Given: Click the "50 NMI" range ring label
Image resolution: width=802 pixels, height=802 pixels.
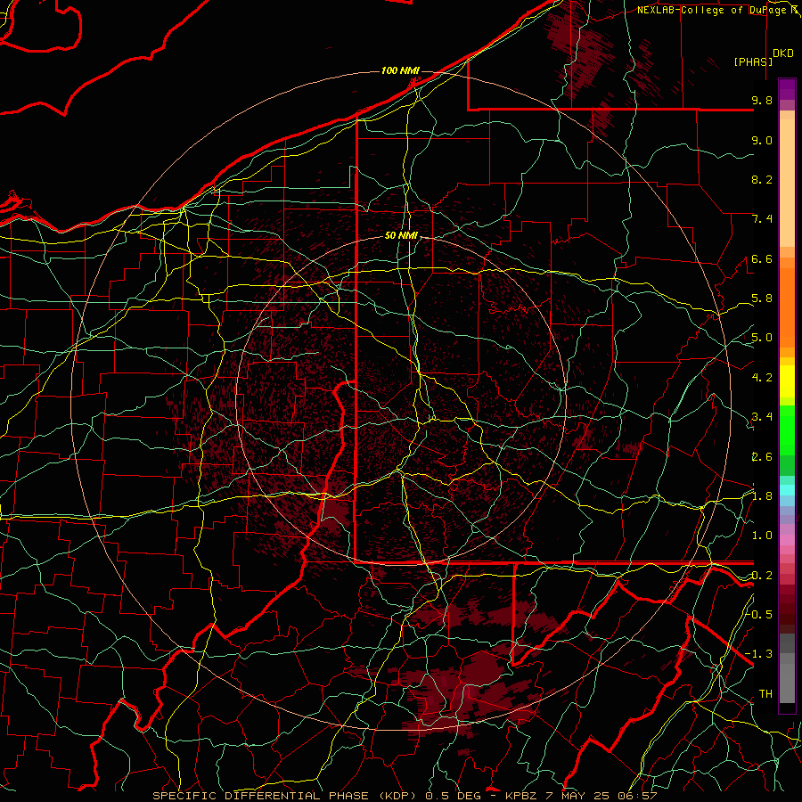Looking at the screenshot, I should point(401,236).
